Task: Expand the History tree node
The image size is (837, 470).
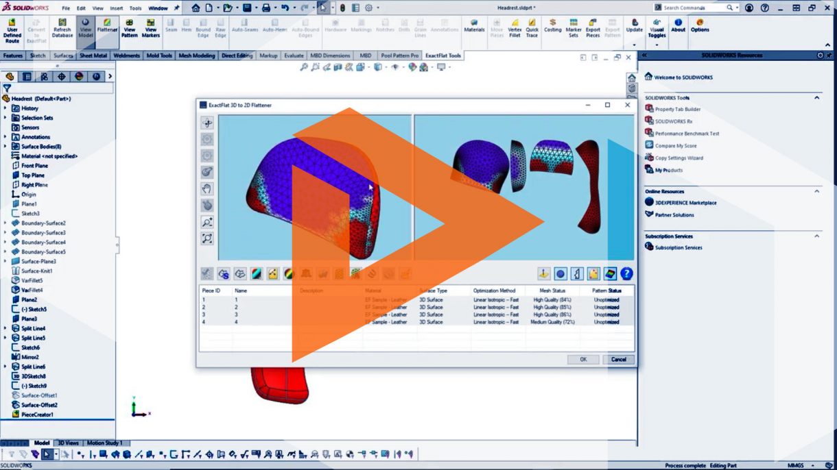Action: click(x=5, y=108)
